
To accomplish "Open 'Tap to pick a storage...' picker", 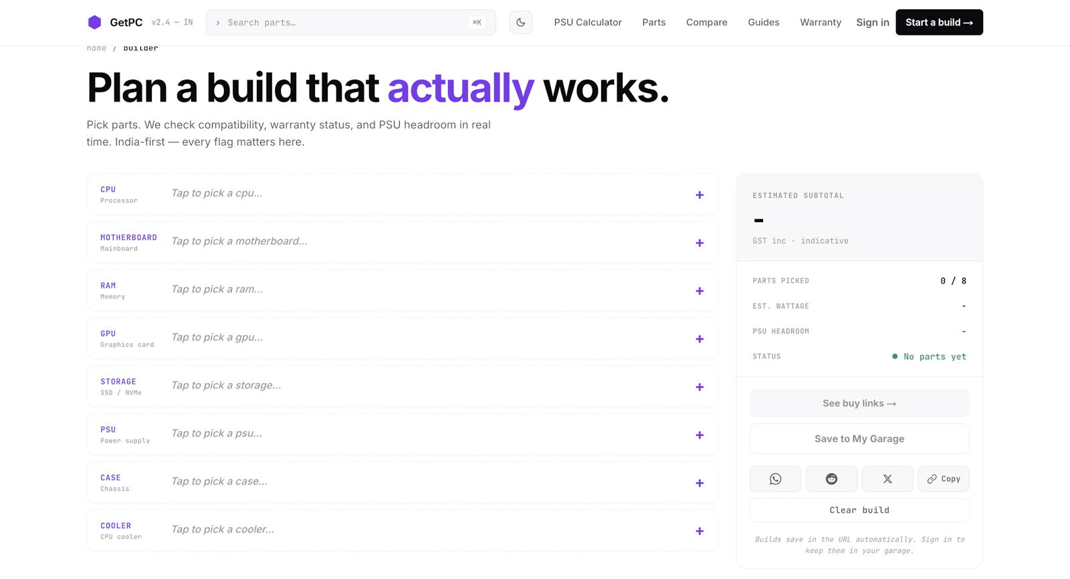I will point(226,386).
